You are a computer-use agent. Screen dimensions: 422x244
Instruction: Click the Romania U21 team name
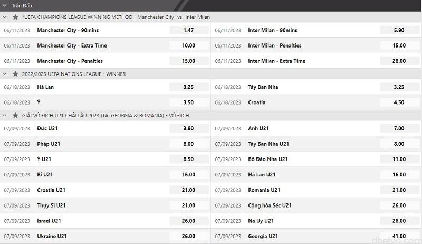coord(264,190)
